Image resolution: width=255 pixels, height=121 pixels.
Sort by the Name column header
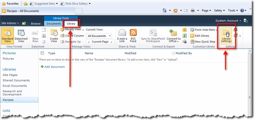(89, 53)
